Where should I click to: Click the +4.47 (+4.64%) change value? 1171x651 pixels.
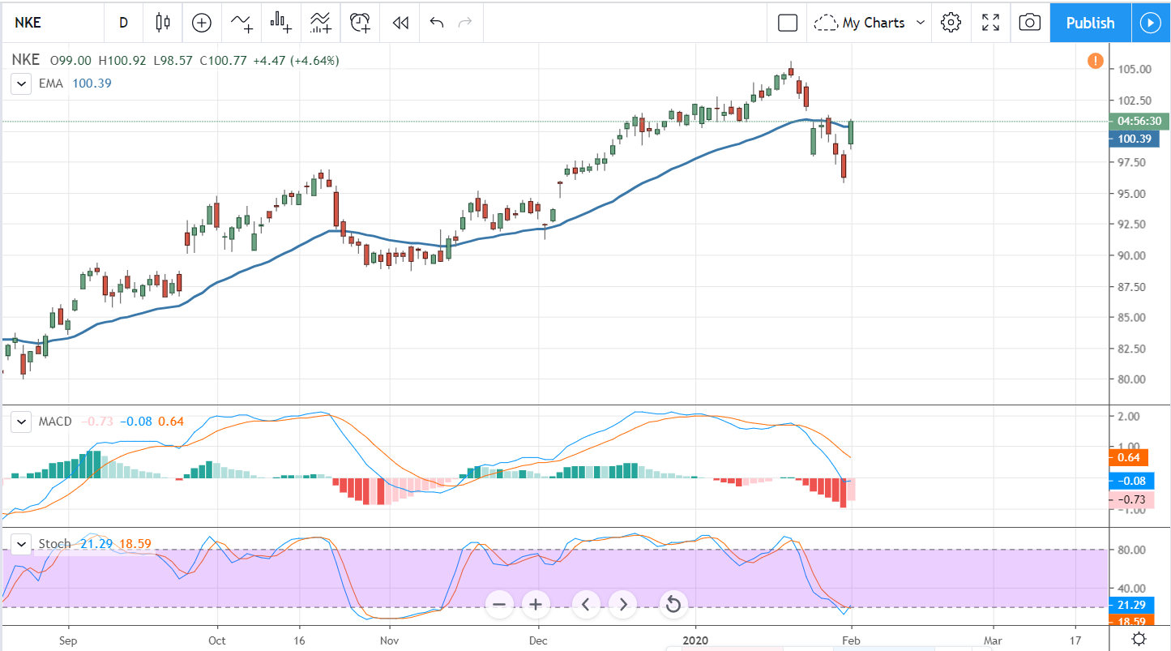[296, 60]
